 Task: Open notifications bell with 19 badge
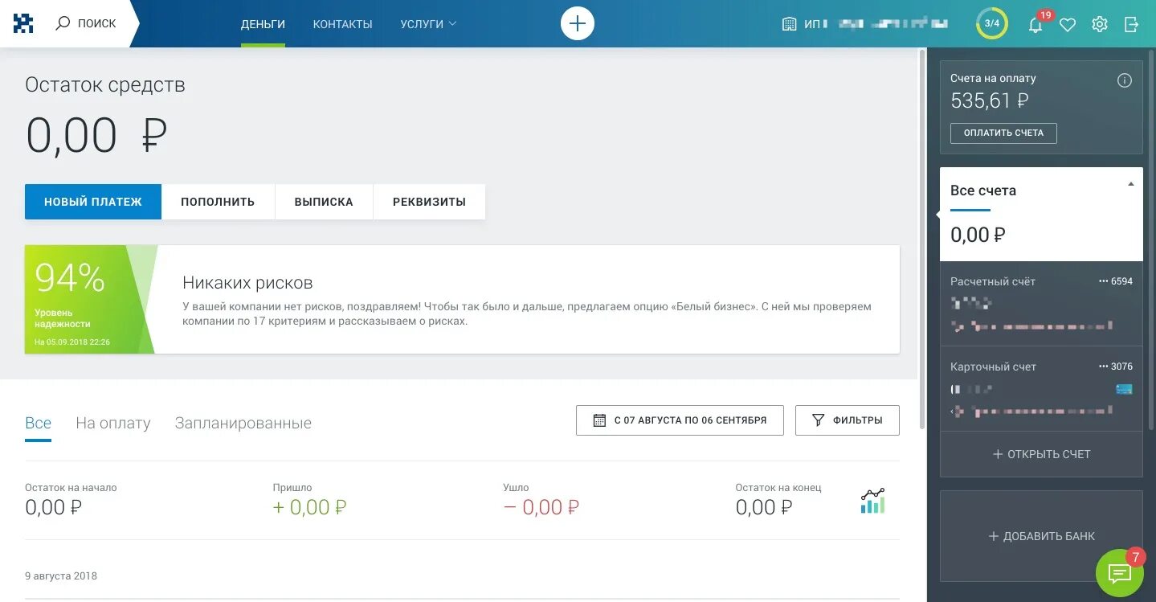1035,24
